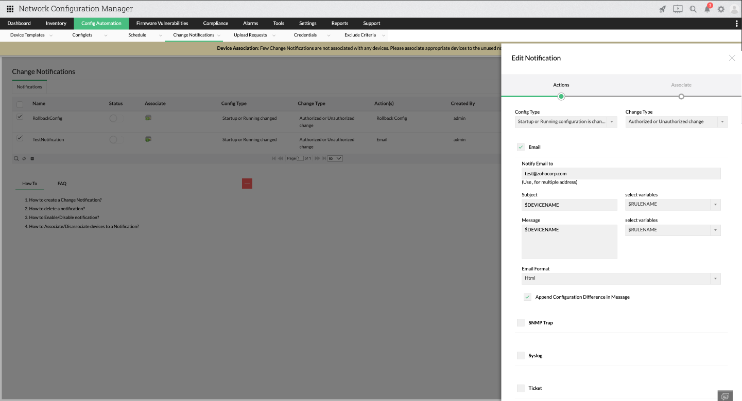
Task: Switch to the Firmware Vulnerabilities tab
Action: click(162, 23)
